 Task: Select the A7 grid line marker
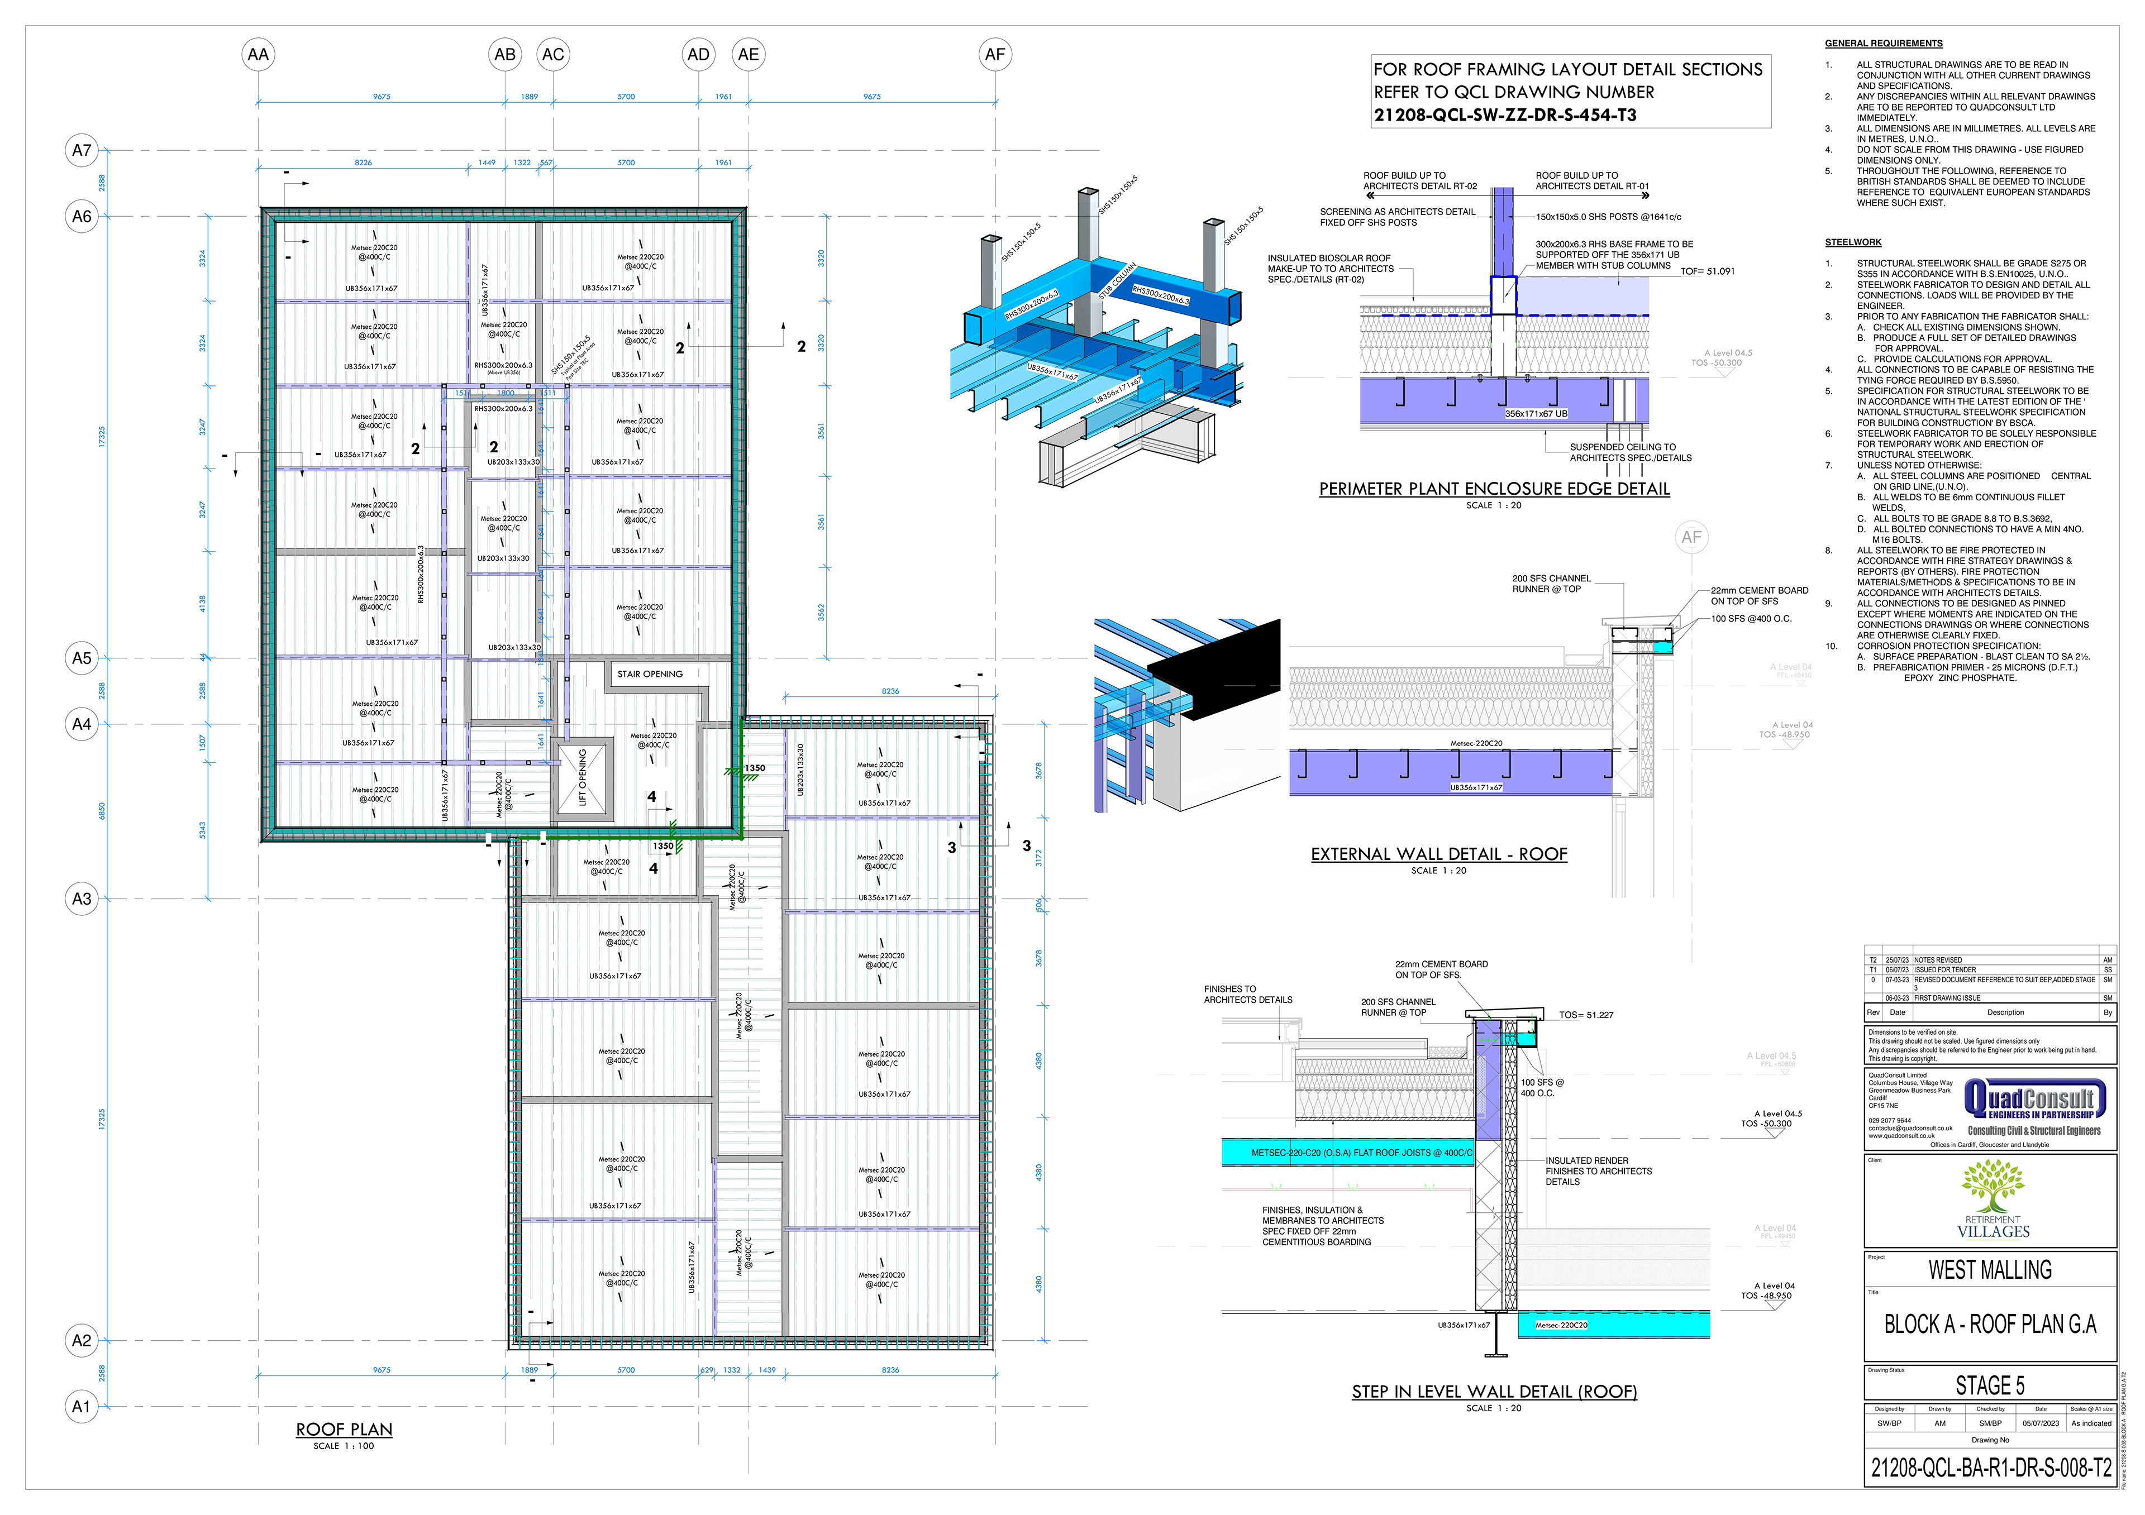tap(82, 150)
